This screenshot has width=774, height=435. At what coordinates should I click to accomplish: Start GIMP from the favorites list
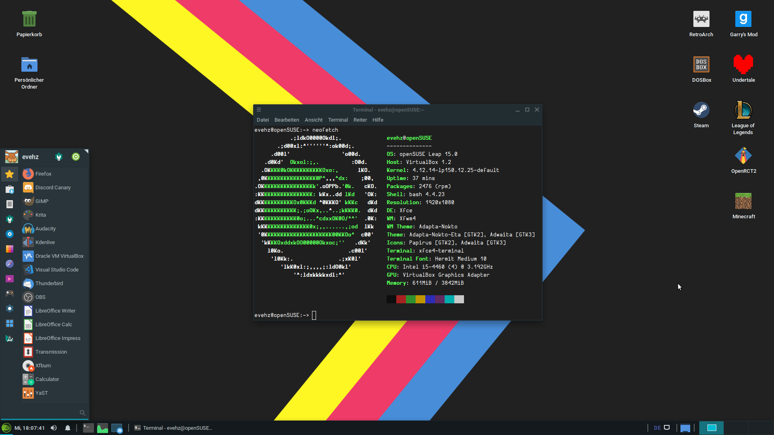click(x=55, y=201)
